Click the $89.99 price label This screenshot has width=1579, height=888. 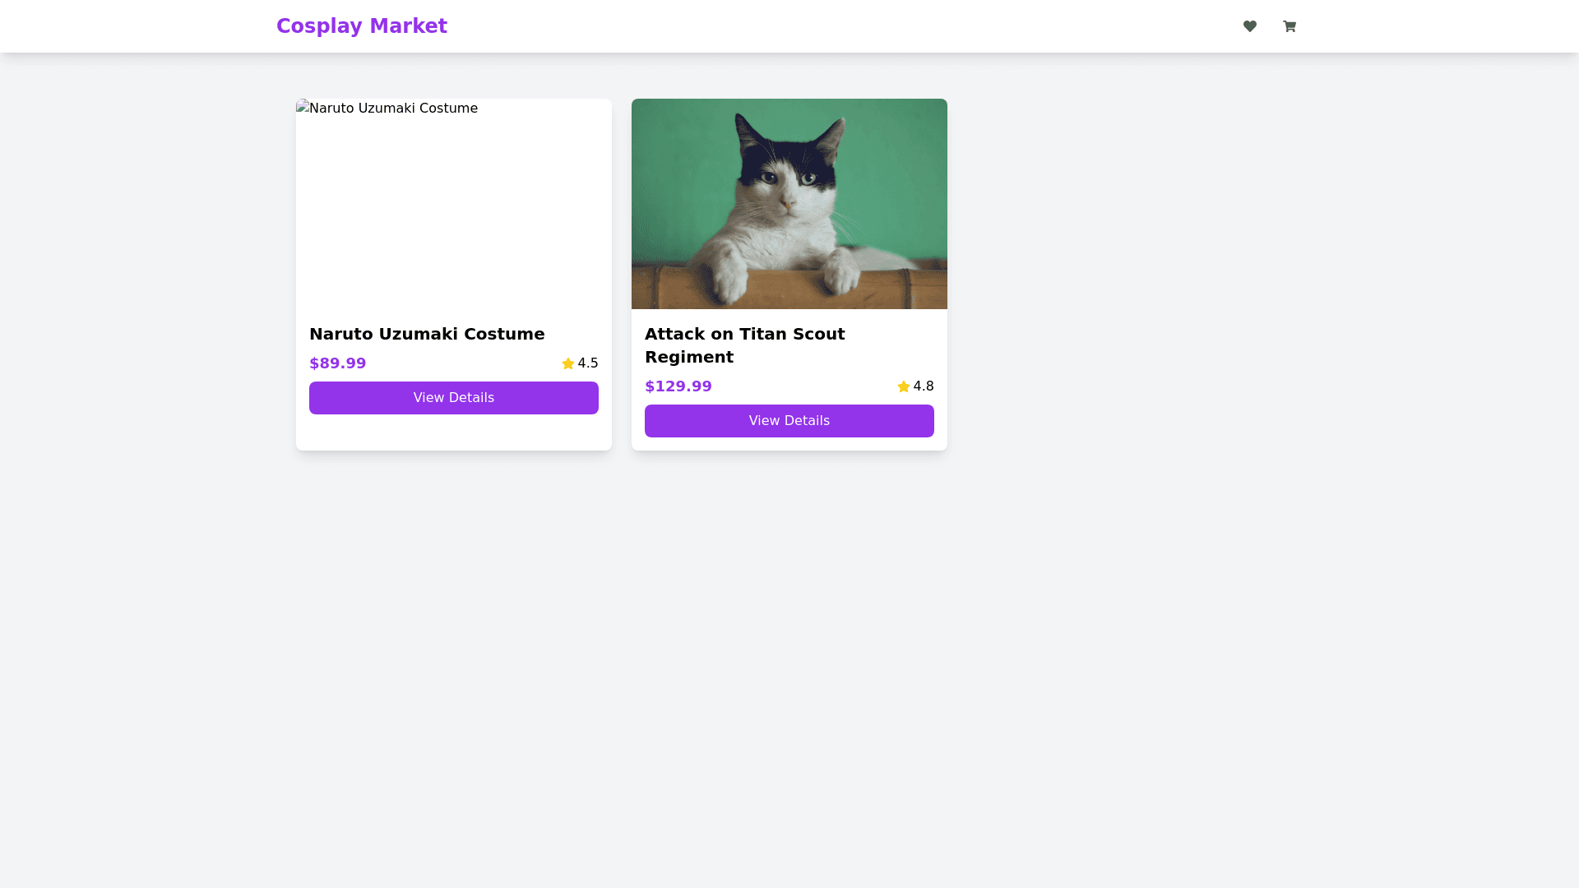(337, 363)
